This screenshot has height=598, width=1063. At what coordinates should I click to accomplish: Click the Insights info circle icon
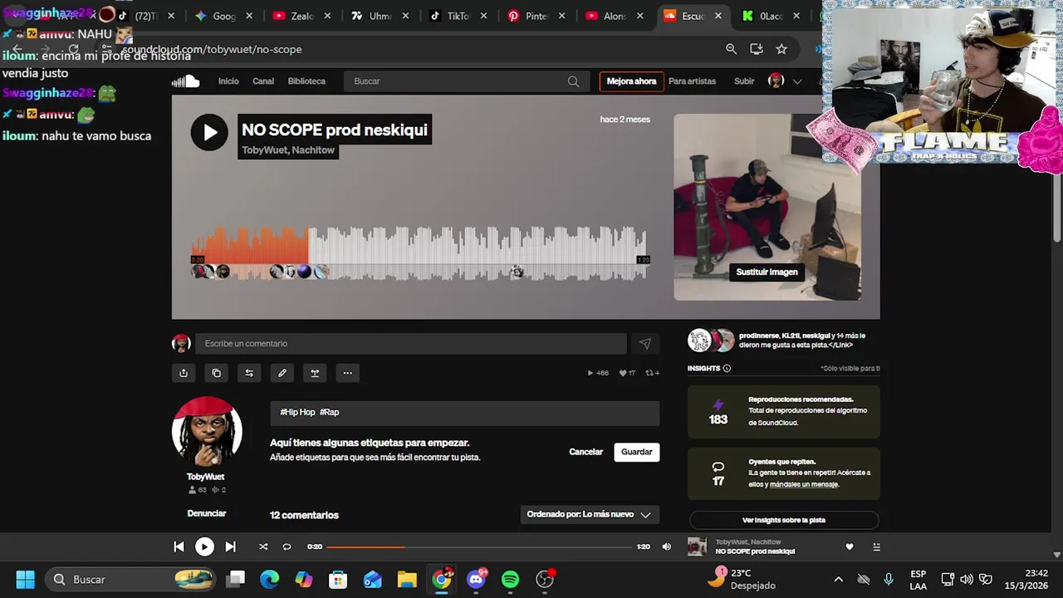click(x=727, y=369)
